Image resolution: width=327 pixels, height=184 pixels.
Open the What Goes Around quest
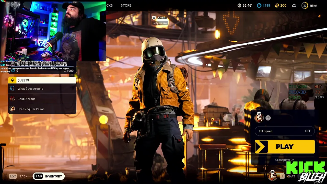42,89
